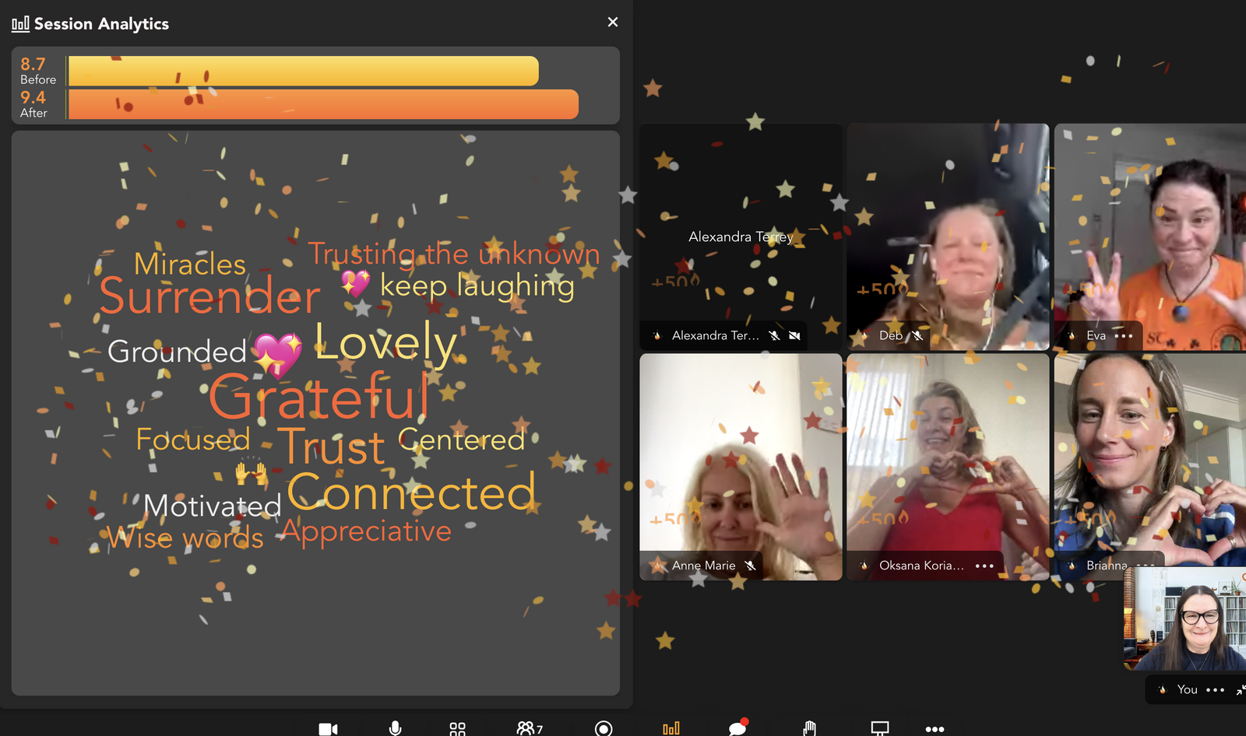Close the Session Analytics panel
The height and width of the screenshot is (736, 1246).
613,23
